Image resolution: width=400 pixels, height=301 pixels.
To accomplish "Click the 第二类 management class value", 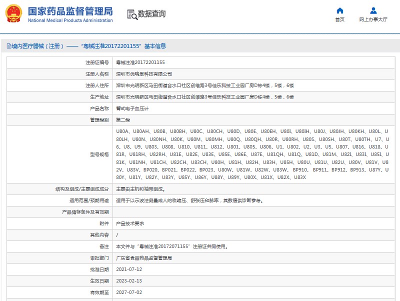I will 123,120.
